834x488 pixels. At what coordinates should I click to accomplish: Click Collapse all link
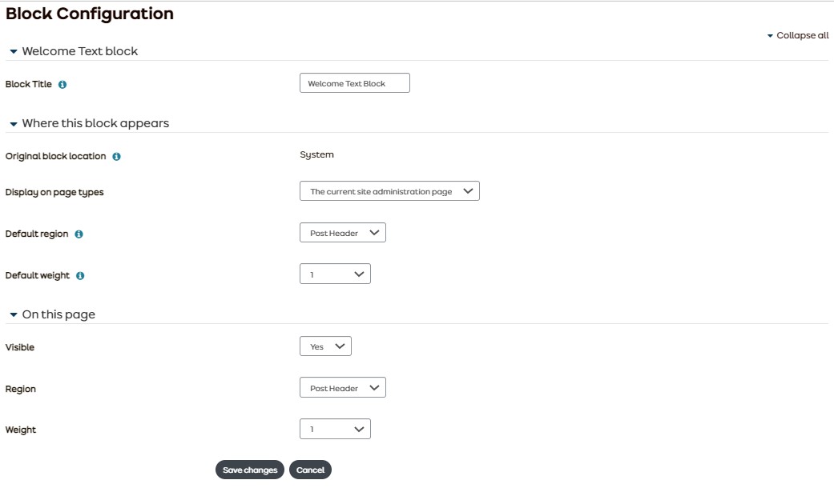coord(798,35)
